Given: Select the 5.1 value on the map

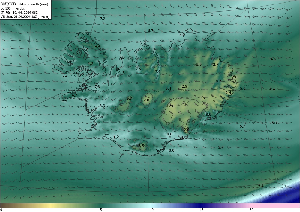Looking at the screenshot, I should 125,73.
